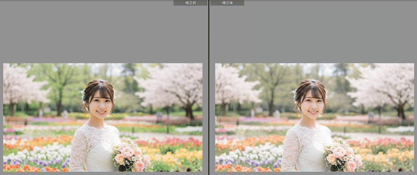Image resolution: width=417 pixels, height=175 pixels.
Task: Click the empty gray area above the after photo
Action: point(313,35)
